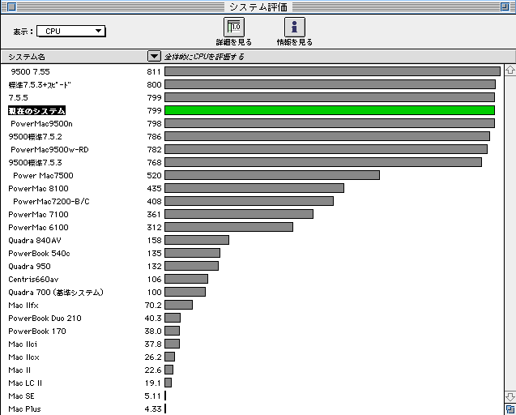Click the green current system score bar
The height and width of the screenshot is (415, 516).
(330, 110)
